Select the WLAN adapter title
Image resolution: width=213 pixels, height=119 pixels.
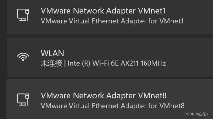point(52,53)
